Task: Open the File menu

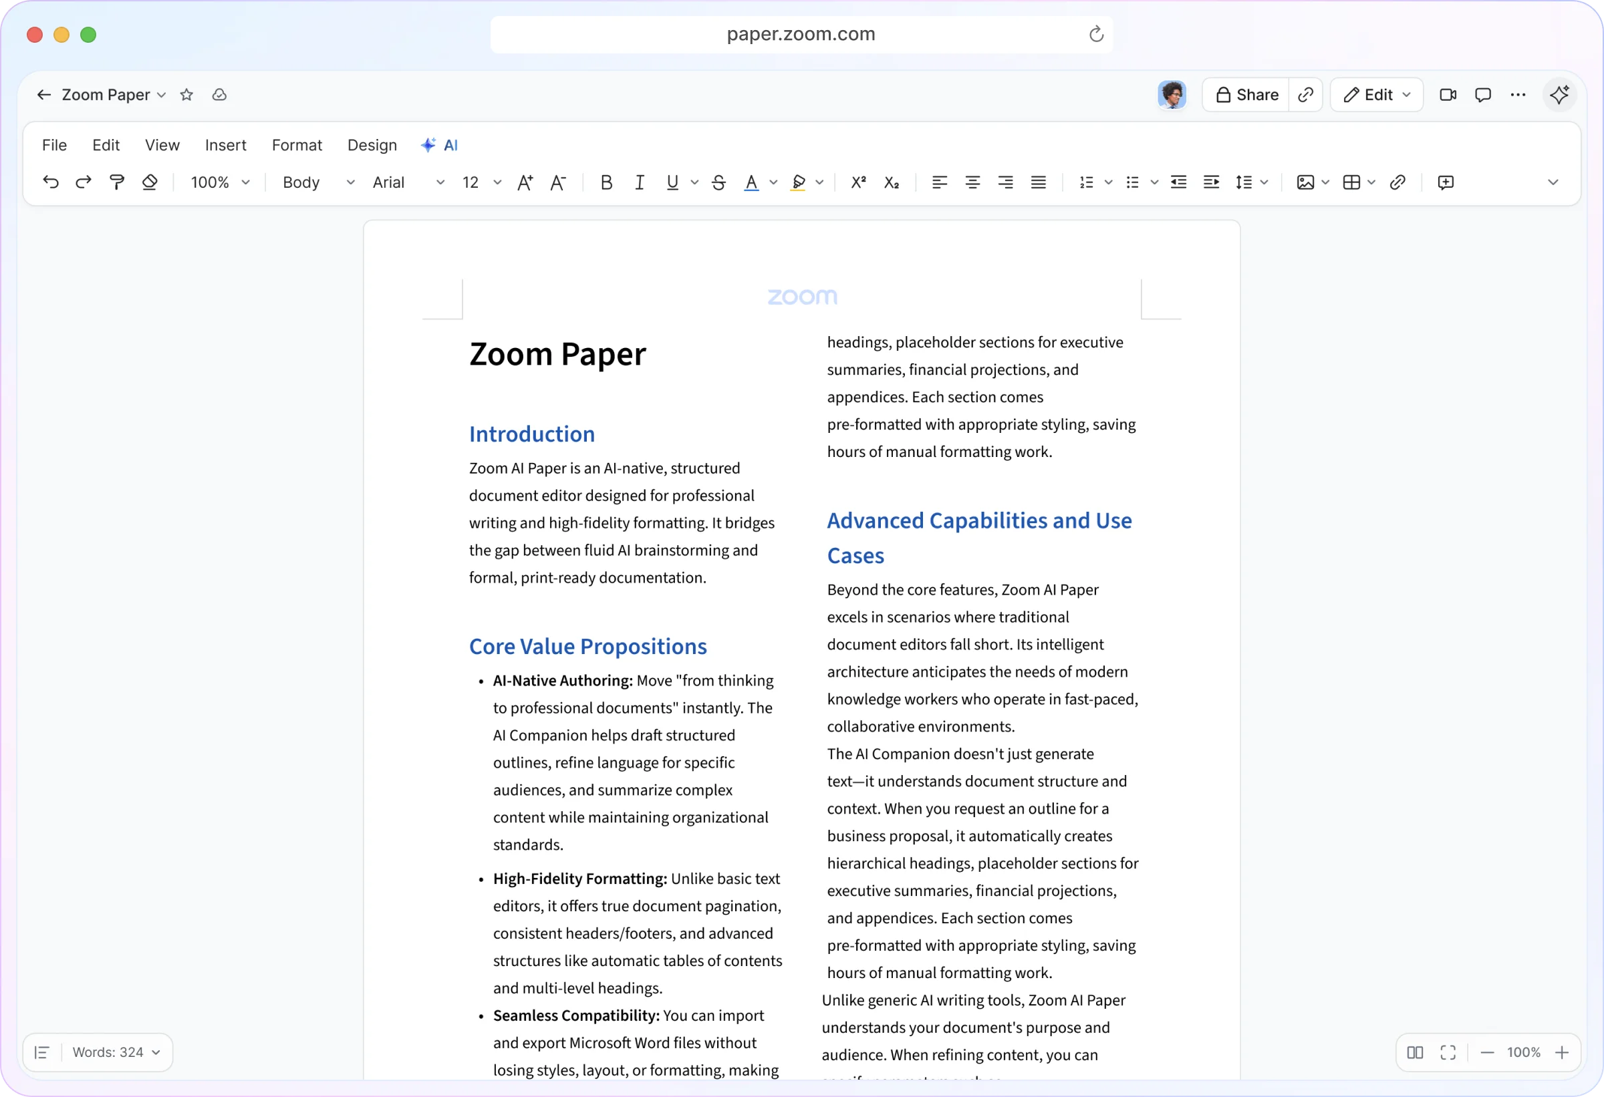Action: 55,145
